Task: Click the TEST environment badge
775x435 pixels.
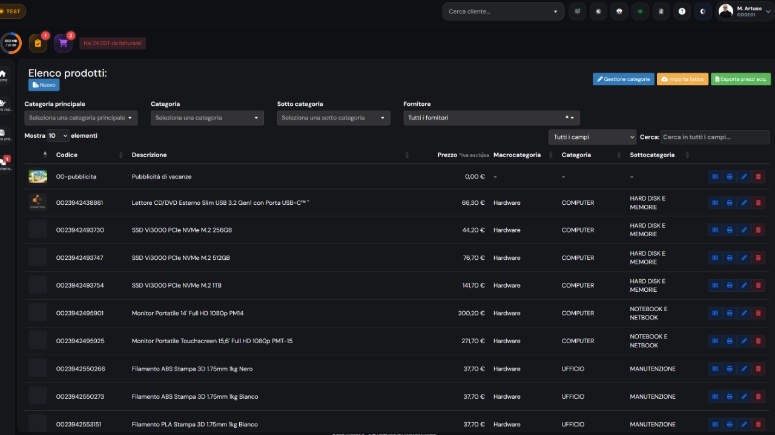Action: (12, 11)
